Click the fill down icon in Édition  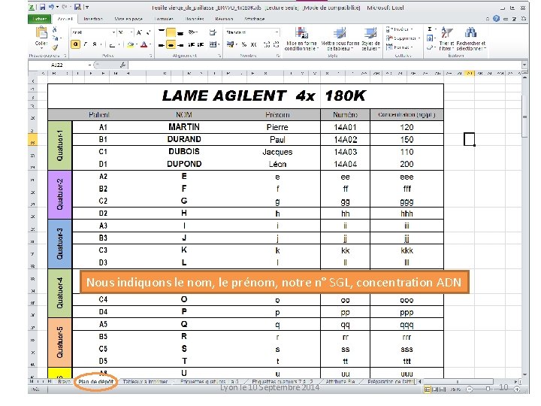tap(430, 38)
